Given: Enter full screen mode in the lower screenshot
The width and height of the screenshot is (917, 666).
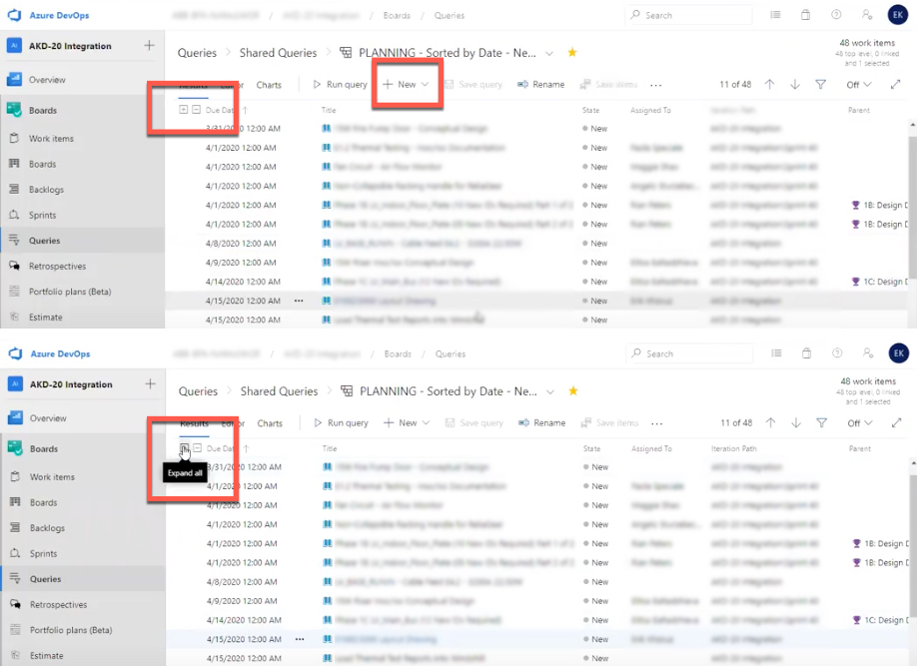Looking at the screenshot, I should [894, 423].
